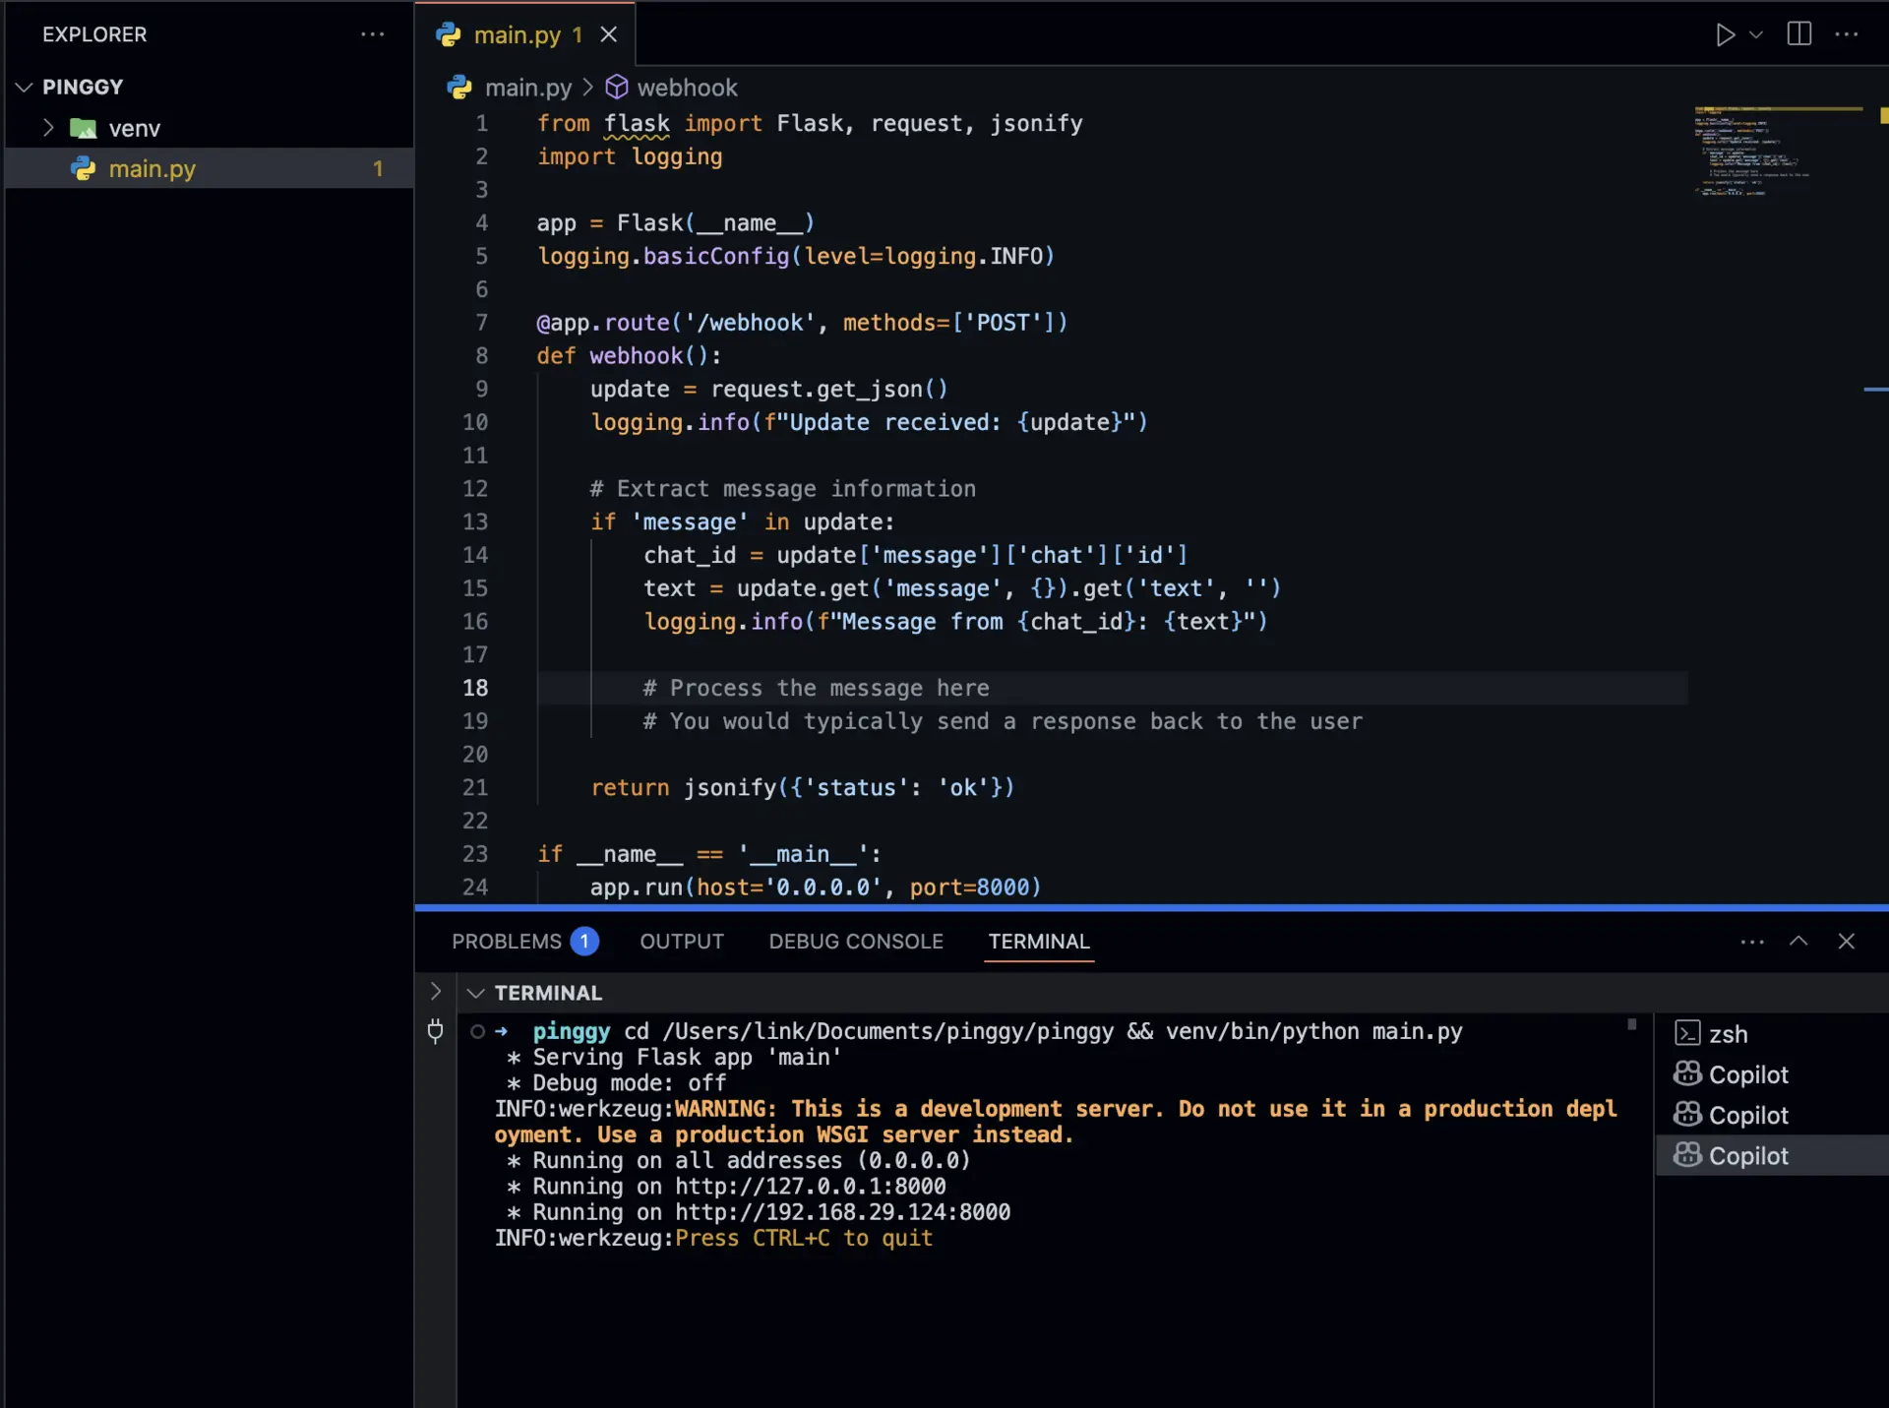Click Python icon on main.py tab
Screen dimensions: 1889x1408
click(449, 34)
